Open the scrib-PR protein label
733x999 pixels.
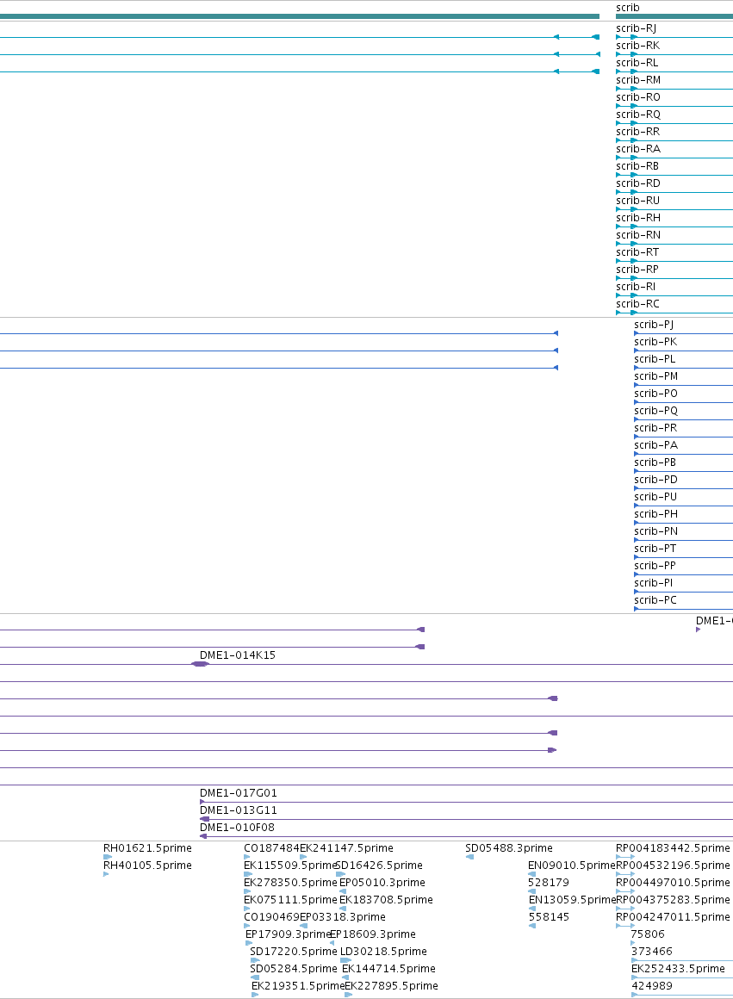point(655,427)
